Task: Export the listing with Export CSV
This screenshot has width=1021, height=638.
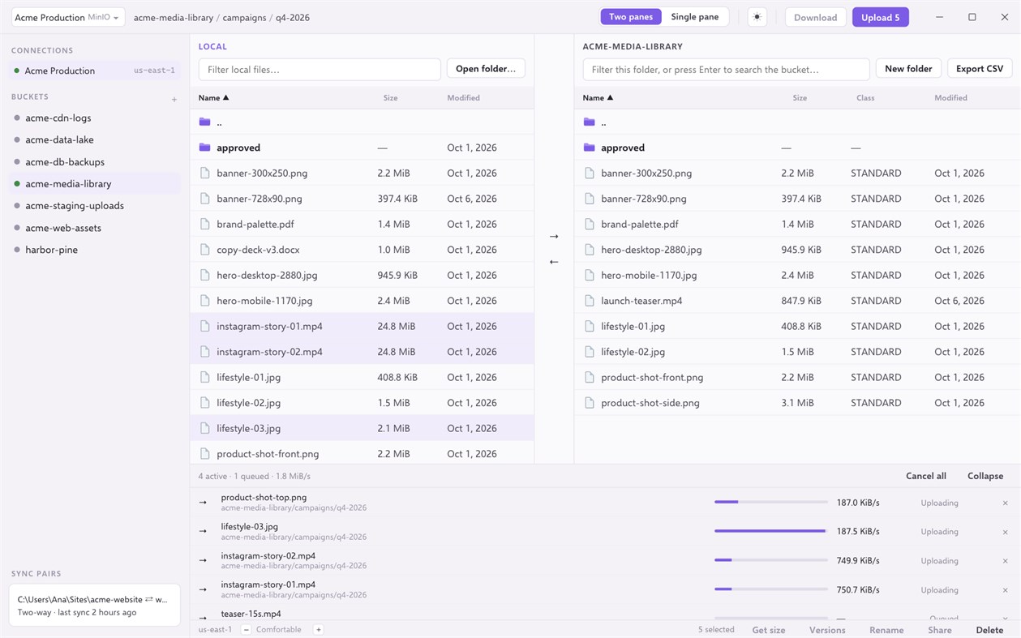Action: click(x=980, y=69)
